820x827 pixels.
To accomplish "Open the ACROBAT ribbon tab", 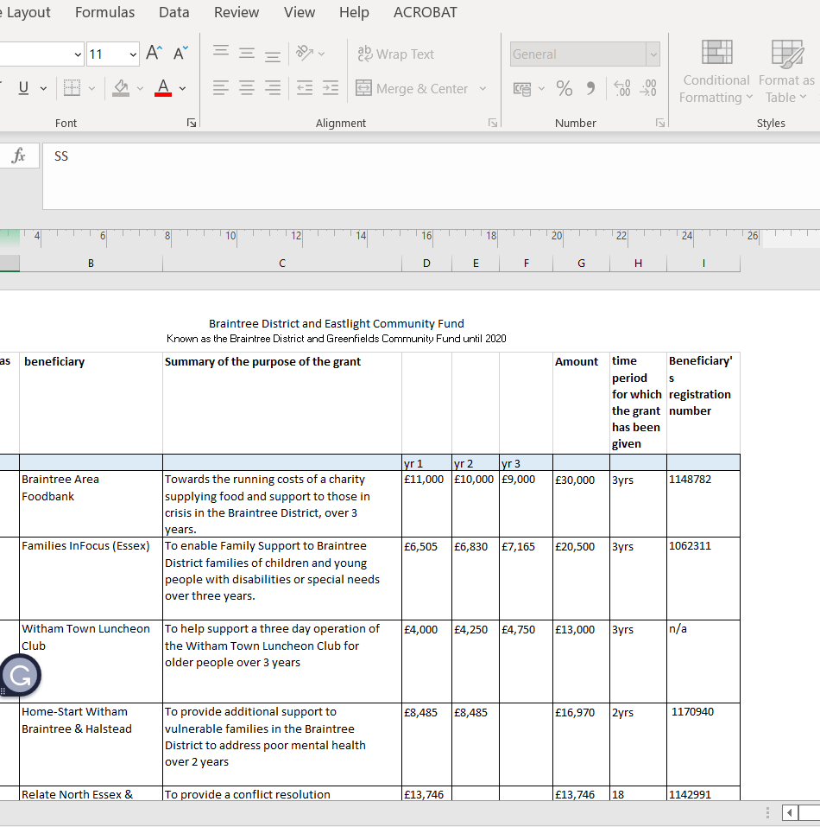I will pyautogui.click(x=425, y=12).
